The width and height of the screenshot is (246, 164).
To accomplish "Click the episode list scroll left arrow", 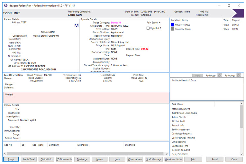I will point(5,154).
